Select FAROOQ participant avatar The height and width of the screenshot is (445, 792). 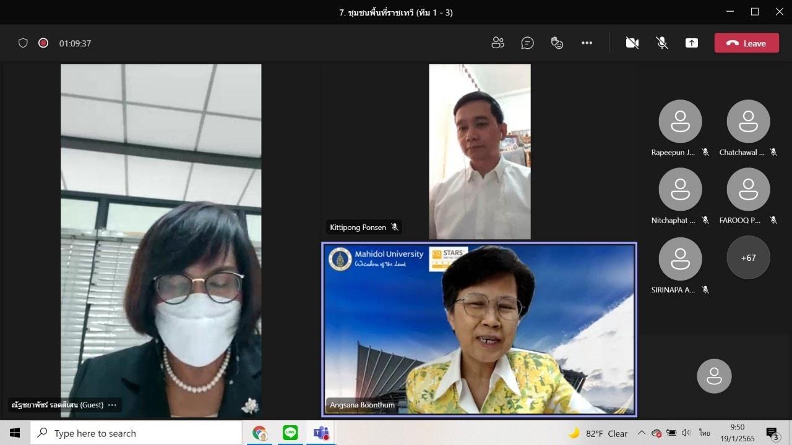point(748,189)
